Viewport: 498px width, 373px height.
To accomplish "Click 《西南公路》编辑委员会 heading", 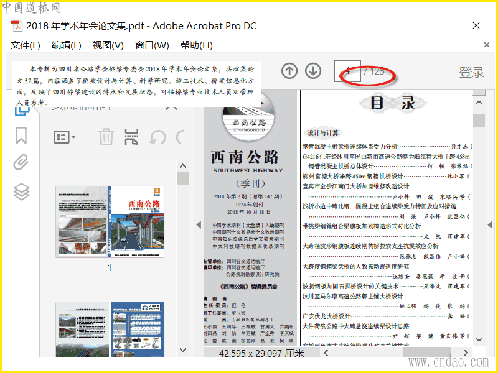I will click(x=248, y=287).
